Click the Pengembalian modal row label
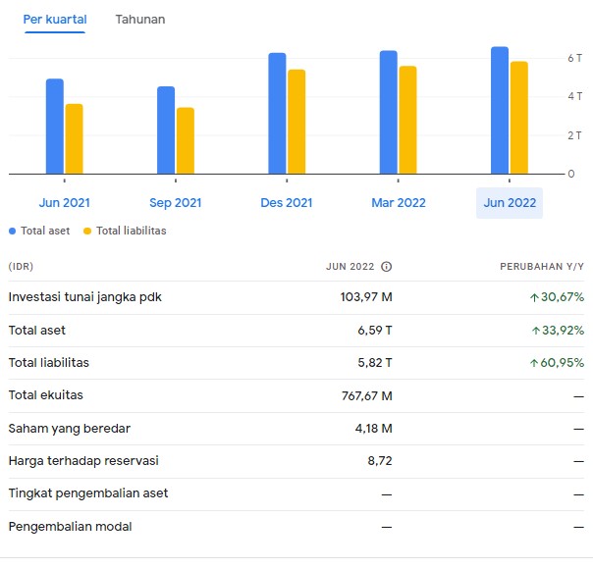Viewport: 593px width, 569px height. pos(71,527)
